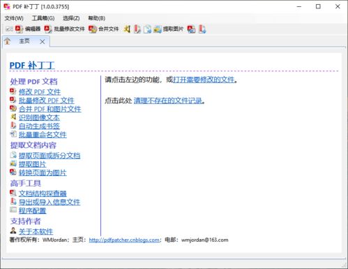The image size is (348, 269).
Task: Click the yellow OCR text recognition toolbar icon
Action: pyautogui.click(x=127, y=29)
